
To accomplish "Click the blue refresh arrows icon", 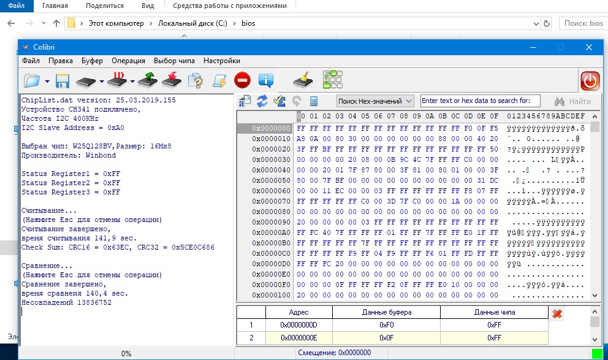I will coord(262,101).
